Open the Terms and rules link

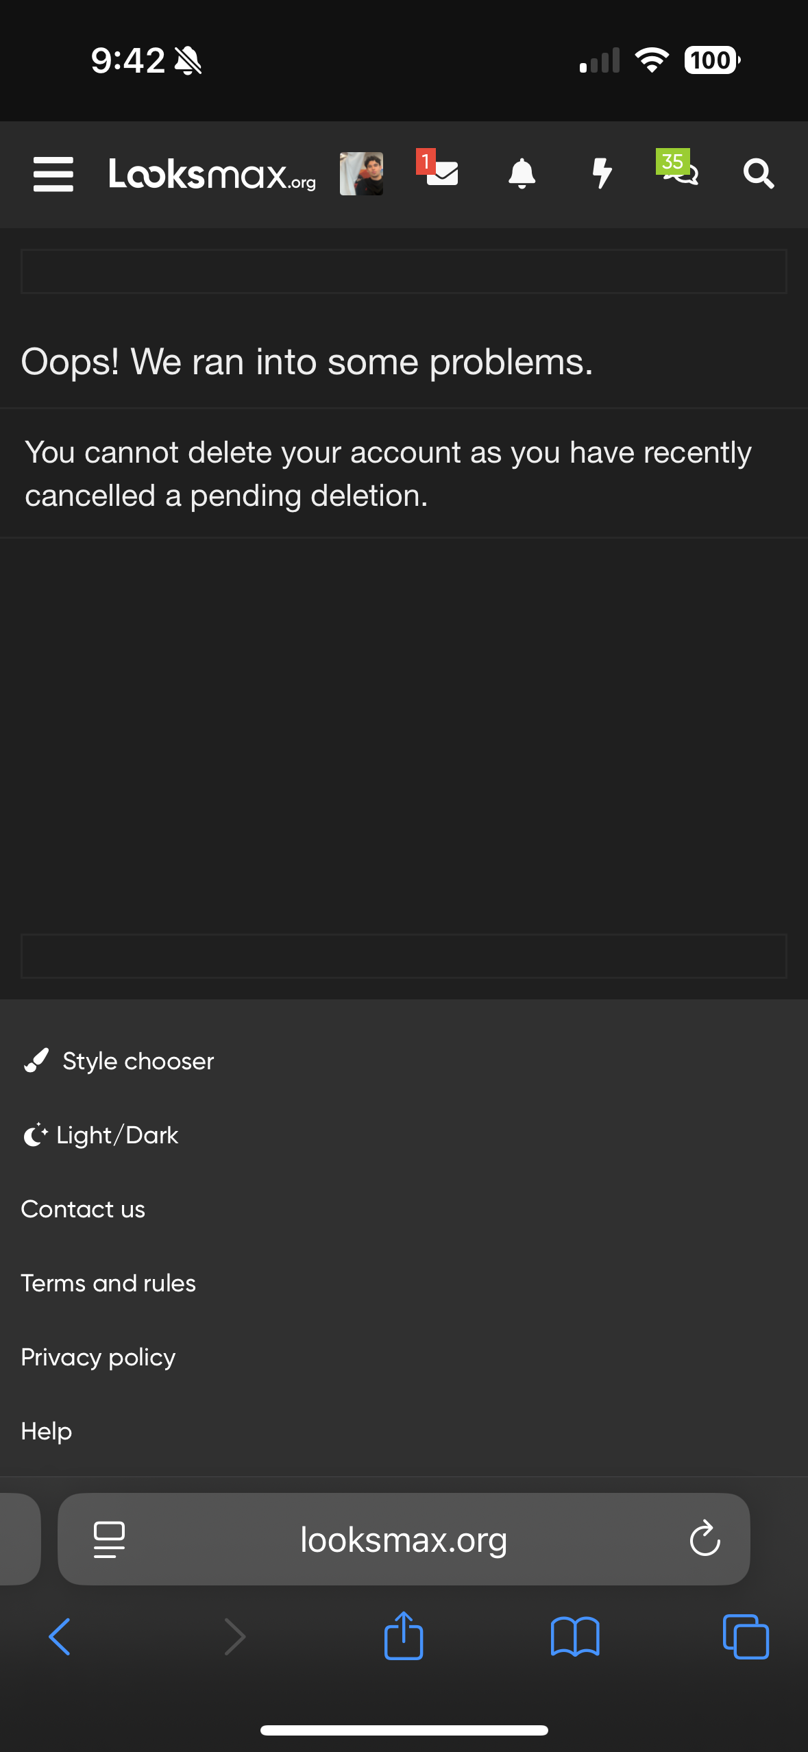coord(108,1283)
